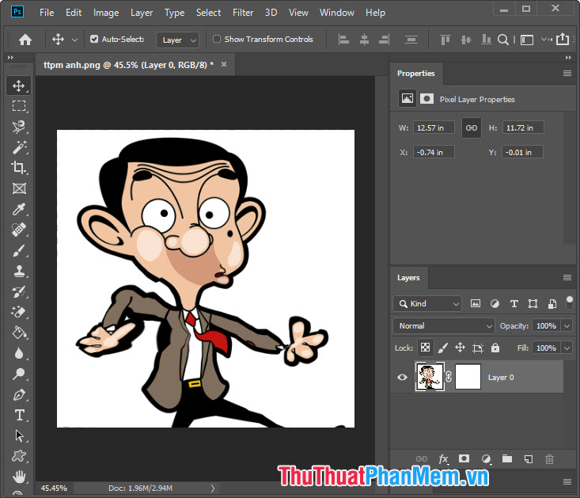This screenshot has height=498, width=580.
Task: Open the Layers panel menu
Action: 567,277
